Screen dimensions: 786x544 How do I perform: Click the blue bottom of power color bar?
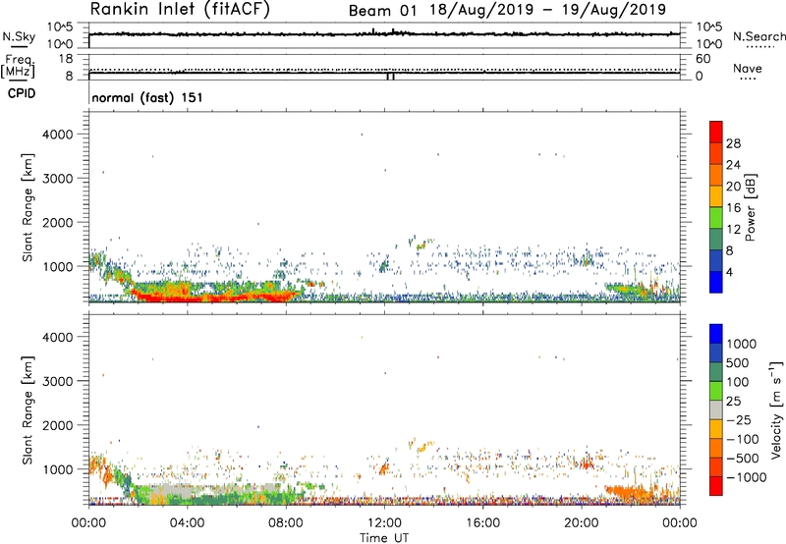[x=716, y=282]
